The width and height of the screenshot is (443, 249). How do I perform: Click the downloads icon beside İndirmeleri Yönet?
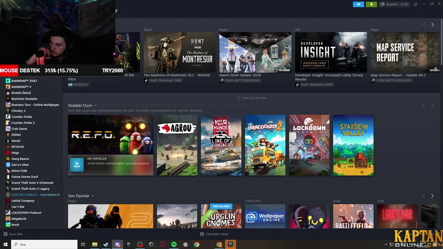202,234
